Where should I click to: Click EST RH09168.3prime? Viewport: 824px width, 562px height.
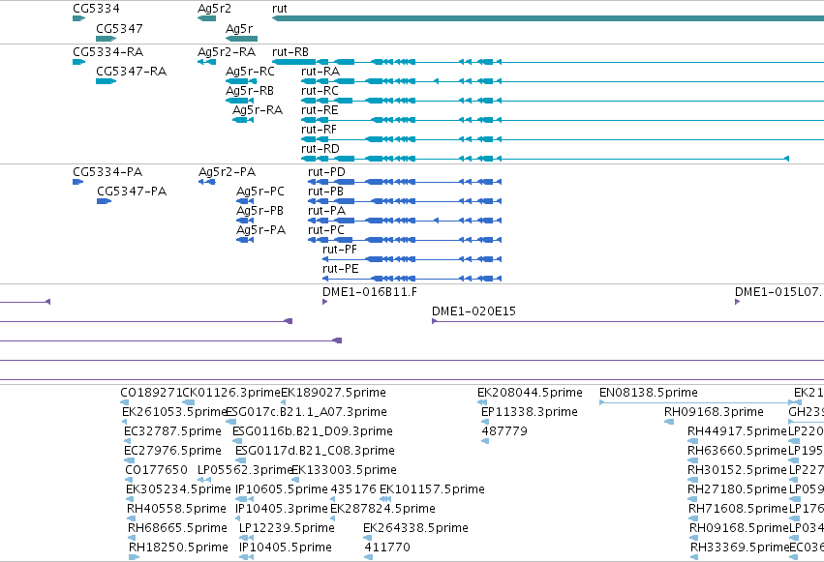(715, 412)
